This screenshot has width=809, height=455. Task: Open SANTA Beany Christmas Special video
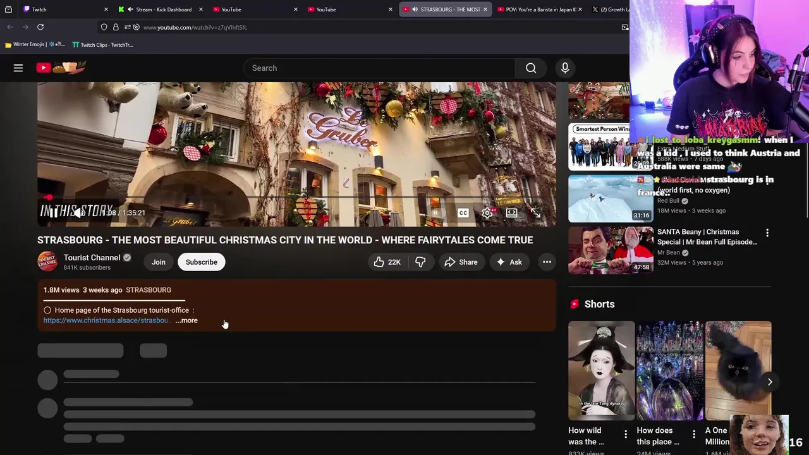pos(707,237)
